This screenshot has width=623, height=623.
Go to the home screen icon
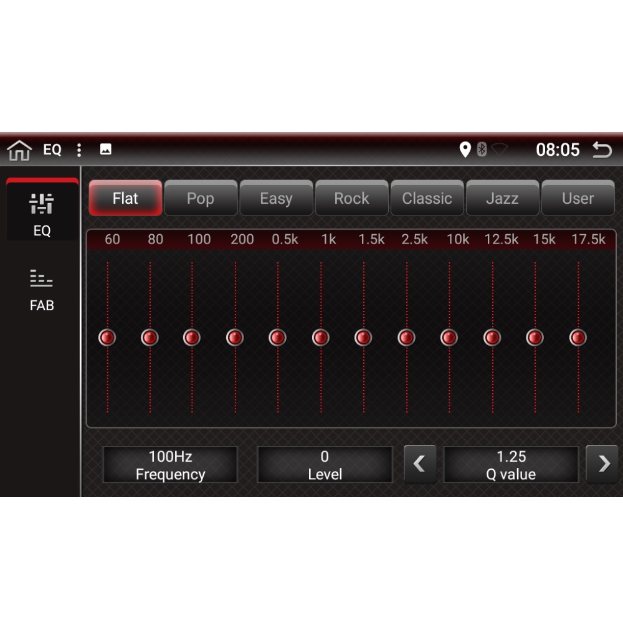[19, 150]
